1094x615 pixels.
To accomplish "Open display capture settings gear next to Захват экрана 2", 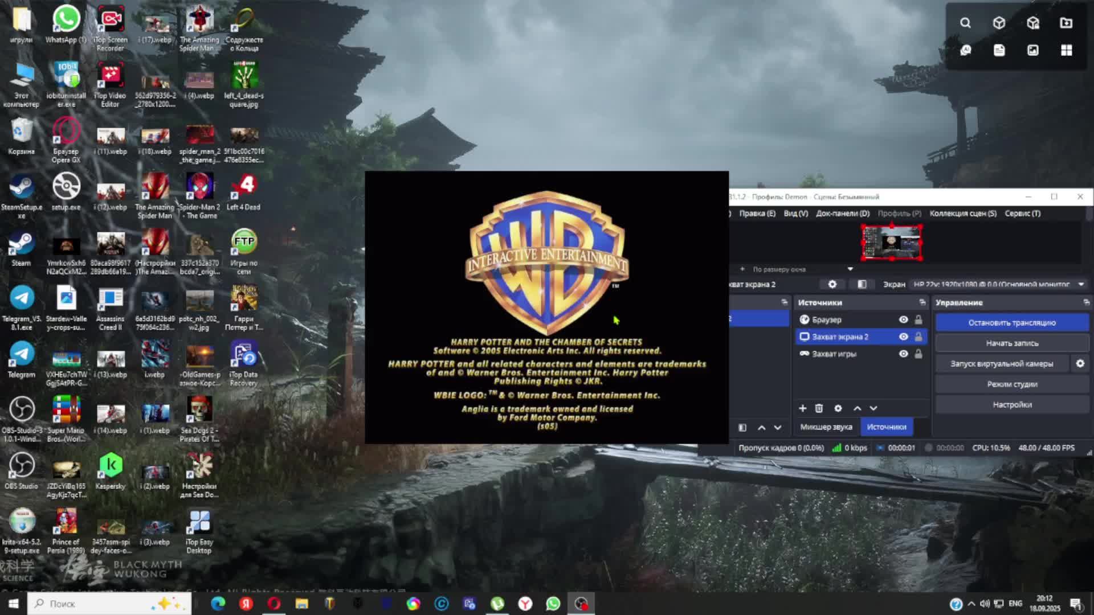I will coord(832,284).
